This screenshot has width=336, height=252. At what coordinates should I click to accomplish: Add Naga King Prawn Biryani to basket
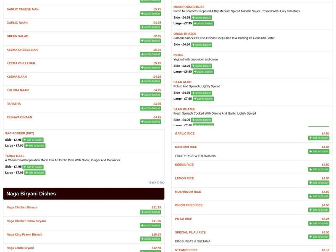(150, 239)
